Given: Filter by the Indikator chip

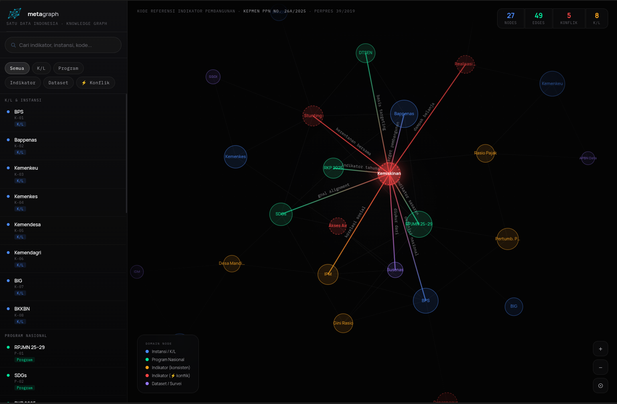Looking at the screenshot, I should click(23, 83).
